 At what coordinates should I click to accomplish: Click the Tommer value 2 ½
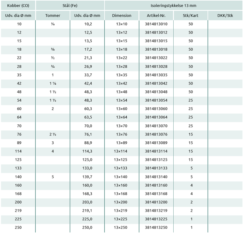53,134
